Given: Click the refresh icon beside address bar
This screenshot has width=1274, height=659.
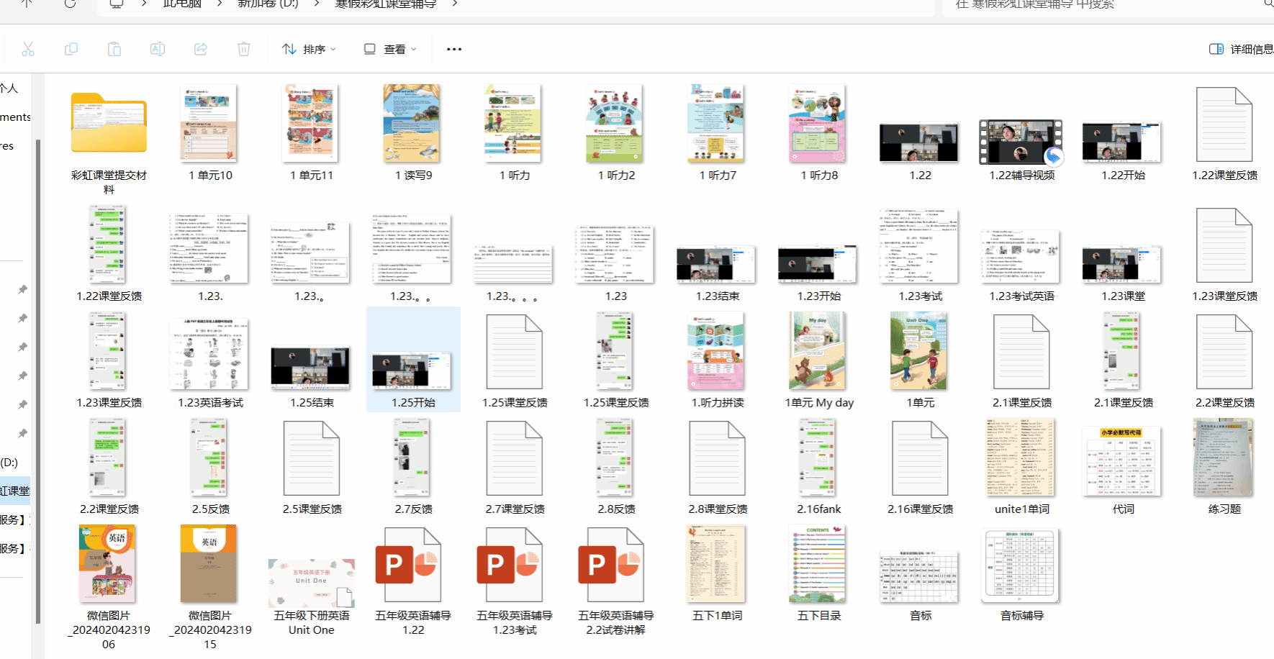Looking at the screenshot, I should tap(70, 4).
